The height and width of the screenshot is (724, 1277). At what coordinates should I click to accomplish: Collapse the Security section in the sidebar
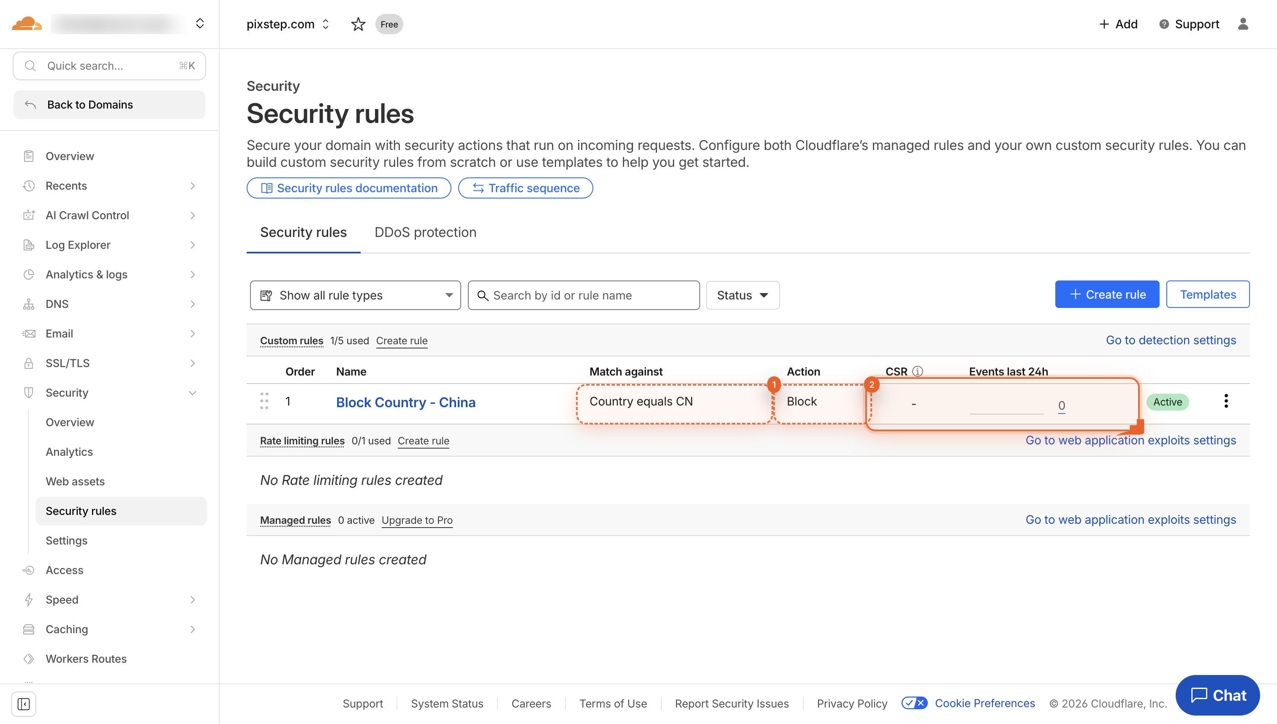point(193,392)
